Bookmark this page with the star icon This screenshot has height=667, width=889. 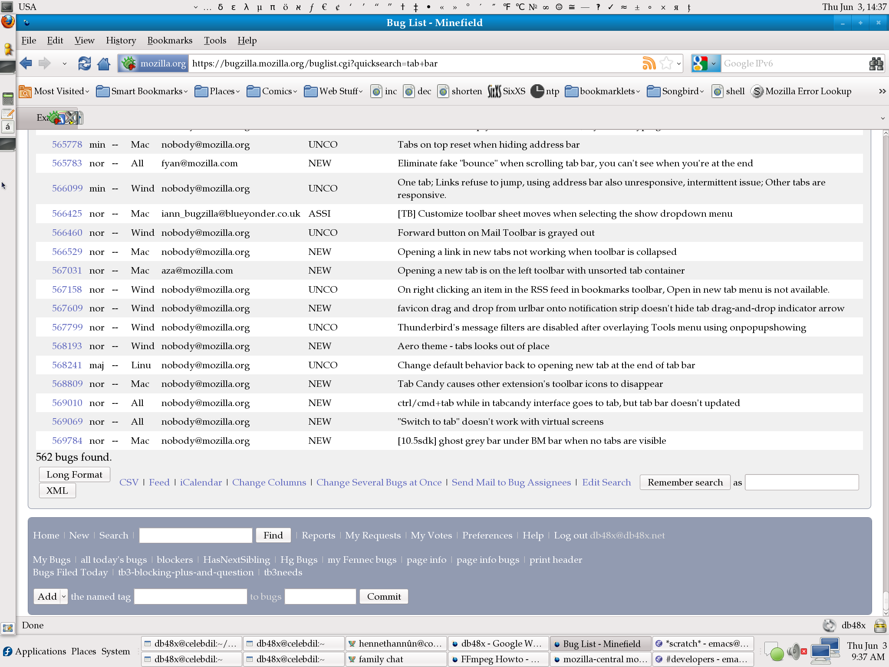[666, 63]
